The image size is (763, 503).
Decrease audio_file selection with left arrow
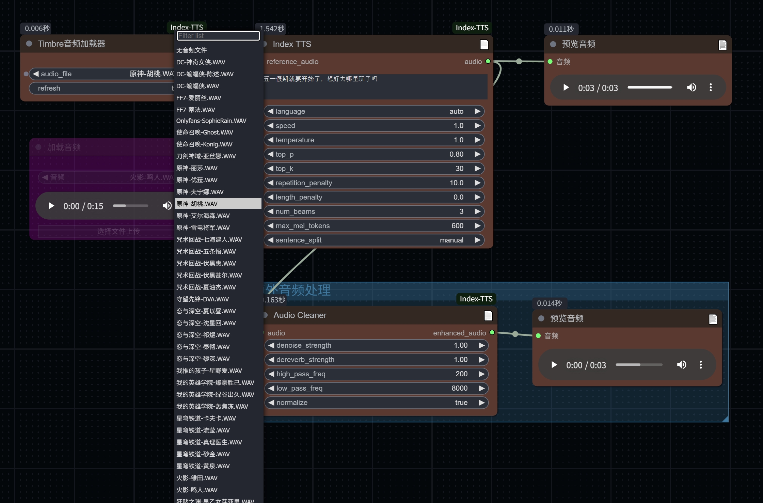[x=36, y=74]
